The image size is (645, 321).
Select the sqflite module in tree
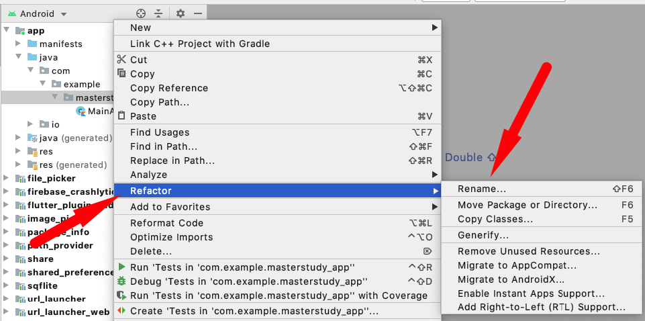coord(43,285)
